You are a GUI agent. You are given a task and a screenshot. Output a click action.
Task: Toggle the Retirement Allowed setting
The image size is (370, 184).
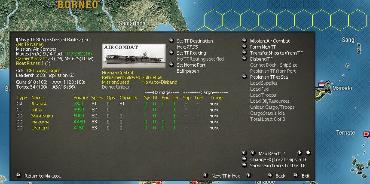coord(121,77)
